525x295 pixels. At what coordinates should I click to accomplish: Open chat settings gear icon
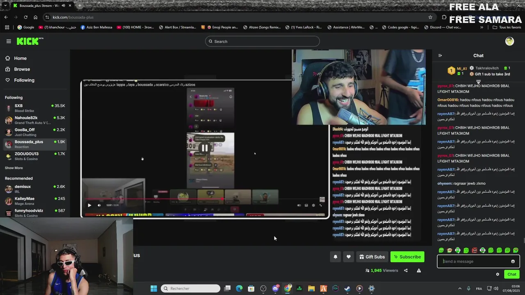498,275
